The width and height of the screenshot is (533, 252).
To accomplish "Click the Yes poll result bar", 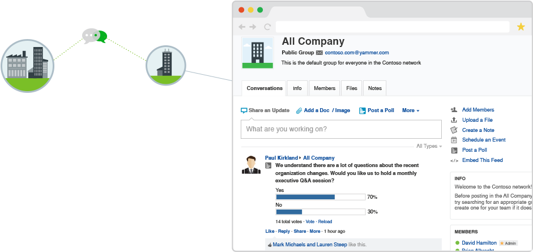I will point(321,197).
